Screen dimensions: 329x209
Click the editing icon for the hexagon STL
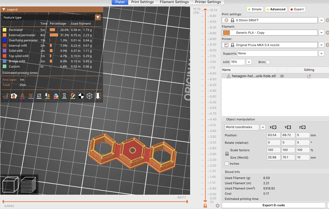coord(309,76)
